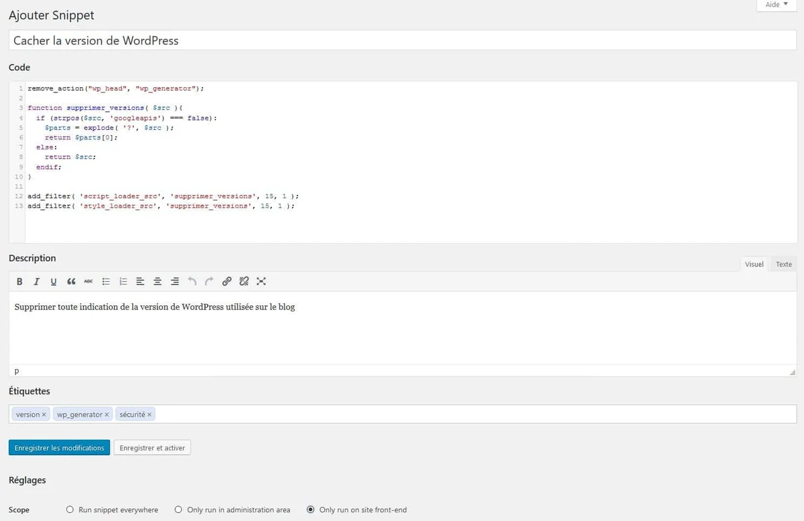Remove the 'wp_generator' tag
This screenshot has height=521, width=804.
pos(107,415)
